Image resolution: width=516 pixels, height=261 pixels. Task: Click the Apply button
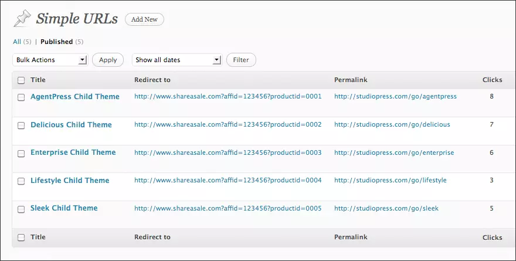pyautogui.click(x=108, y=60)
